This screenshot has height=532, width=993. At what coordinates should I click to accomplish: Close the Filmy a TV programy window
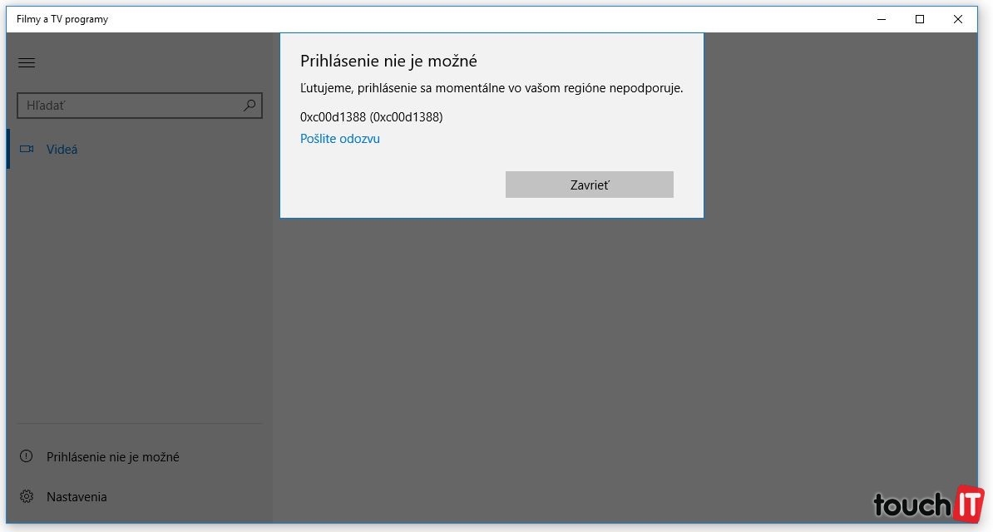pos(958,19)
